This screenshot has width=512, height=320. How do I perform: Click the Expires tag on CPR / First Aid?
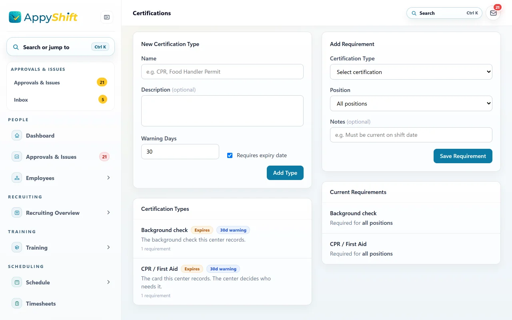192,269
